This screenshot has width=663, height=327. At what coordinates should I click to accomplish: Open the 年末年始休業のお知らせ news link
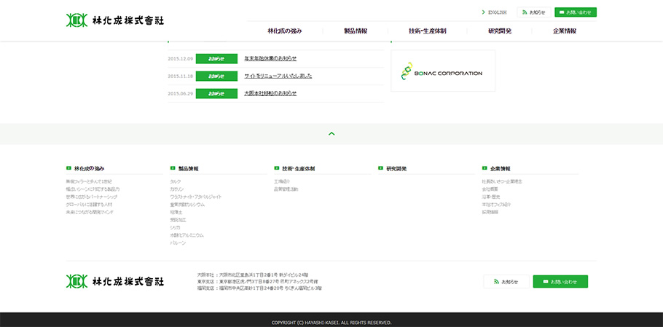point(270,58)
